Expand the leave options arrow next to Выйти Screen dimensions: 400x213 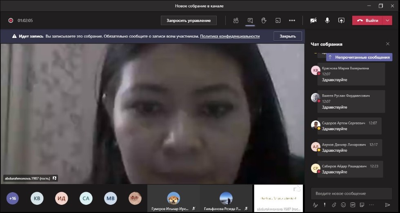point(387,20)
